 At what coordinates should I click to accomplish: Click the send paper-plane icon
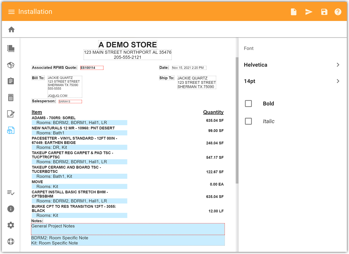pyautogui.click(x=309, y=12)
